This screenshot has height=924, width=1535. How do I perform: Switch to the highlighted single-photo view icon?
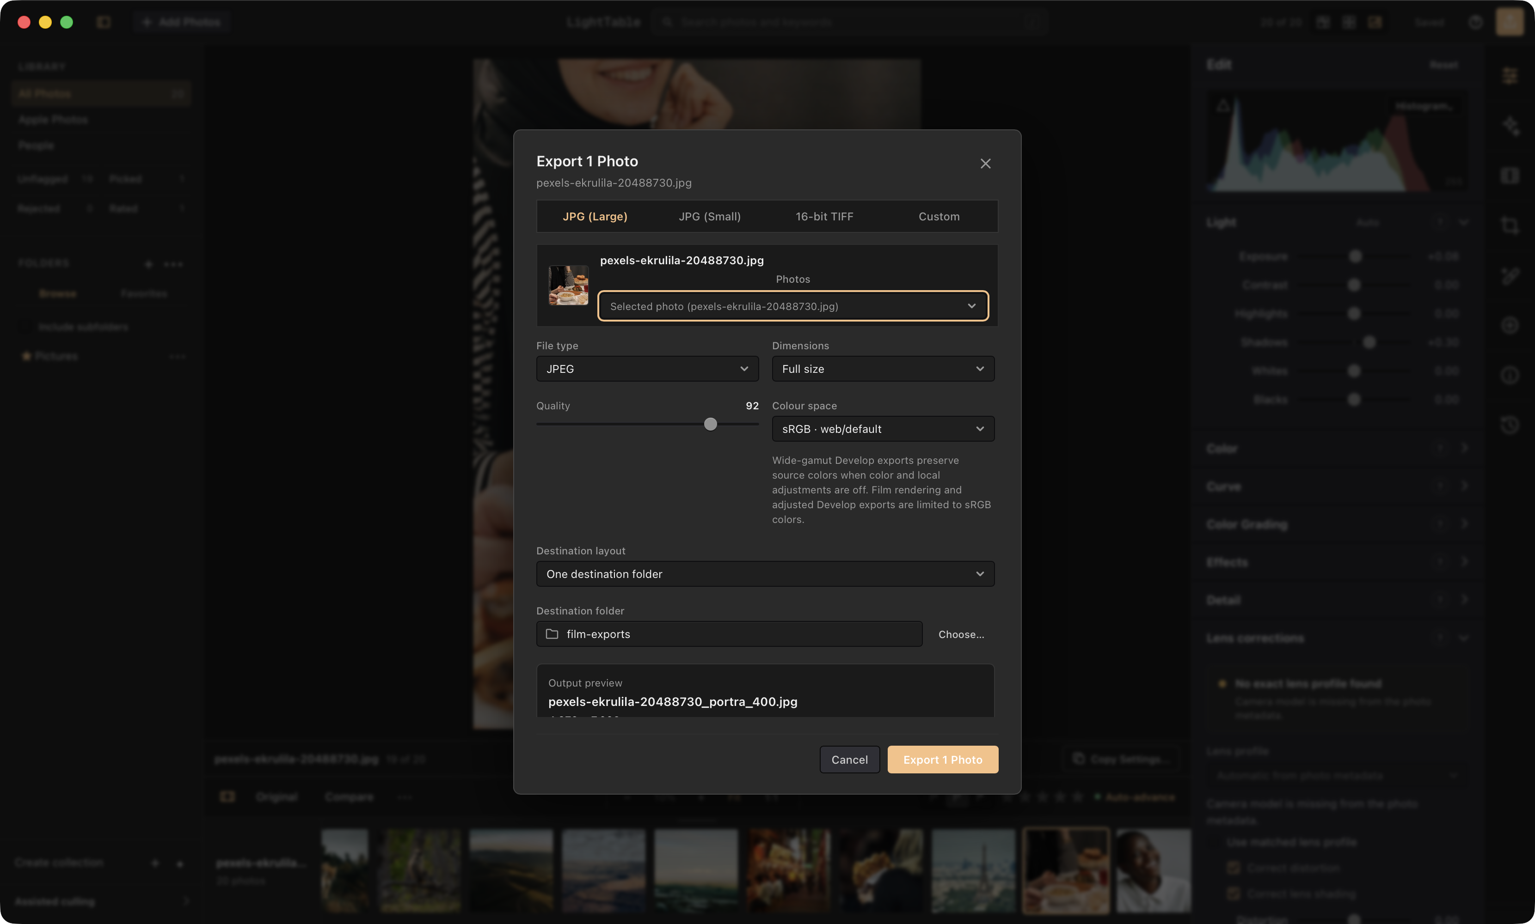coord(1375,23)
